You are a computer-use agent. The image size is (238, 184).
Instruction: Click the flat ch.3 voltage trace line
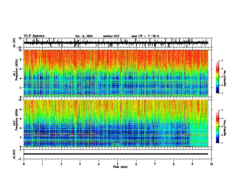[116, 154]
